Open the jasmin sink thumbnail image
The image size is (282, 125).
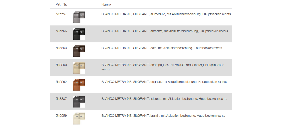click(x=79, y=118)
